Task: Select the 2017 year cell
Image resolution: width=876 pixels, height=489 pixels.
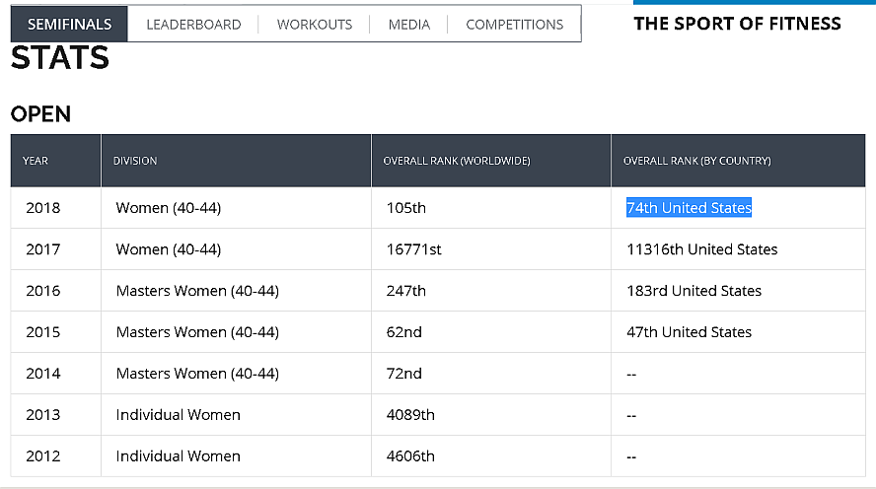Action: tap(56, 249)
